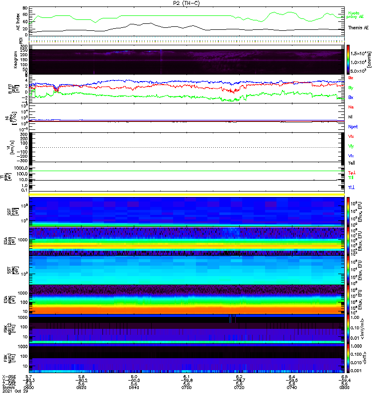This screenshot has width=373, height=398.
Task: Select the X-GSE value 6.0
Action: click(134, 377)
